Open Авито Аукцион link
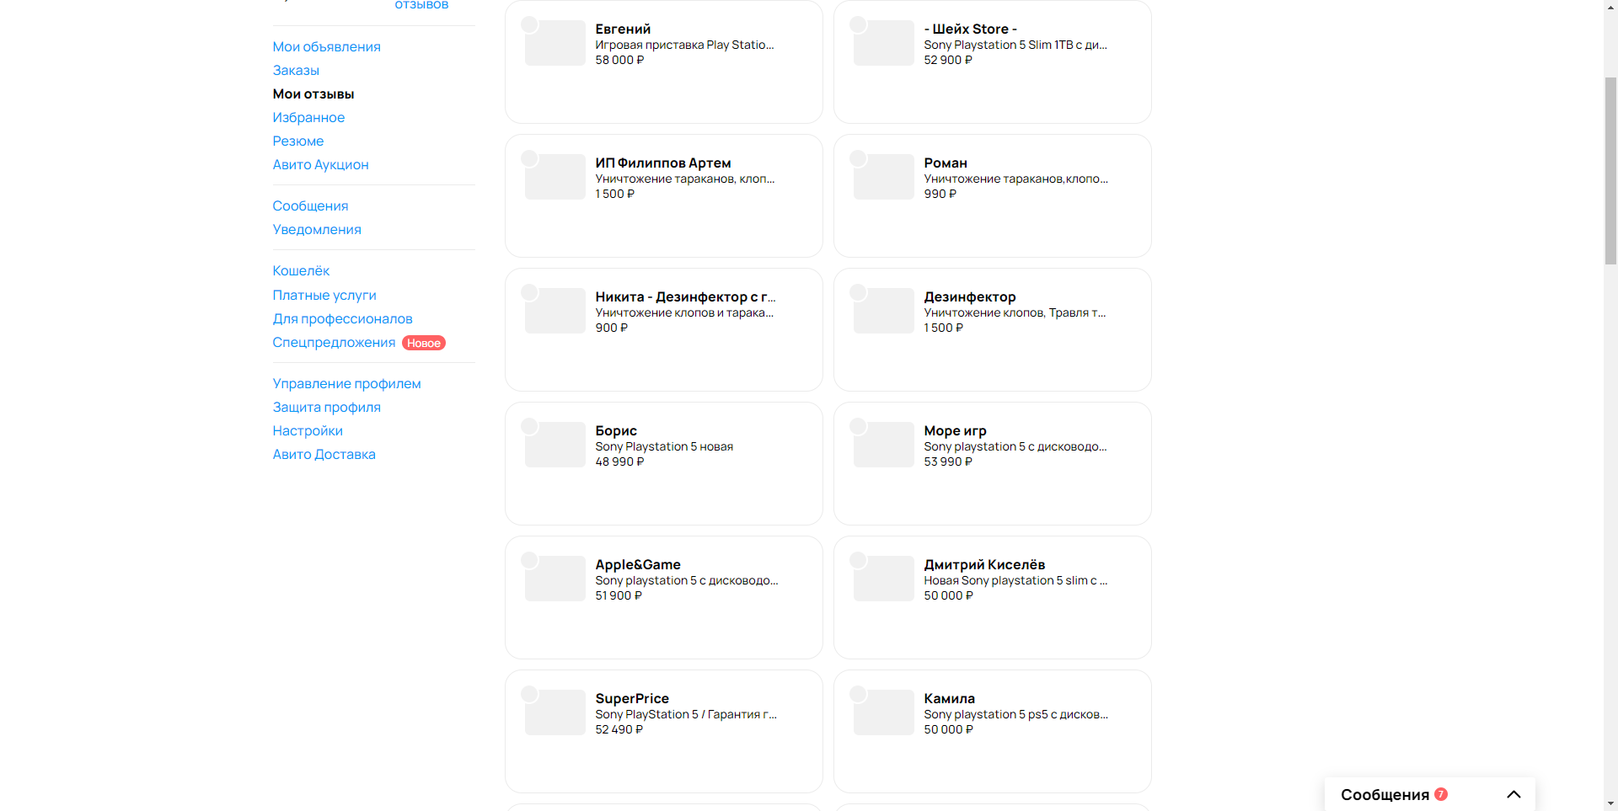Image resolution: width=1618 pixels, height=811 pixels. pyautogui.click(x=320, y=164)
